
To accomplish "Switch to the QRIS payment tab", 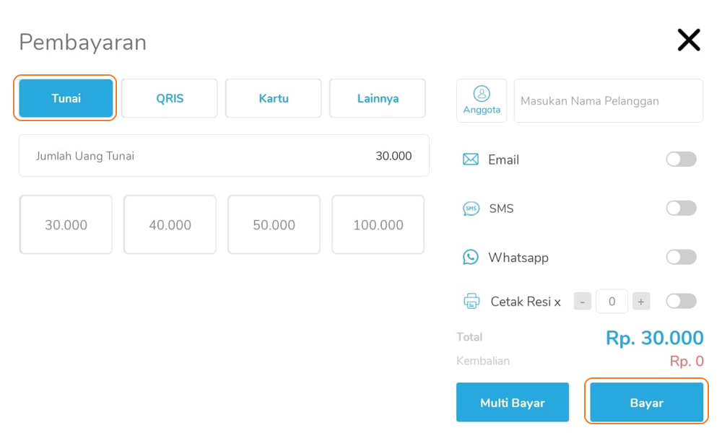I will coord(170,98).
